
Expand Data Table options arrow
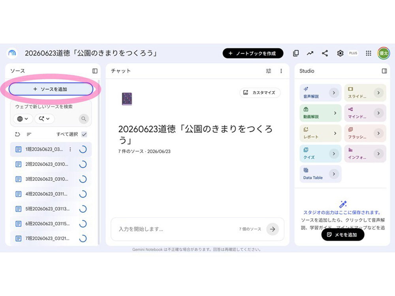[334, 174]
